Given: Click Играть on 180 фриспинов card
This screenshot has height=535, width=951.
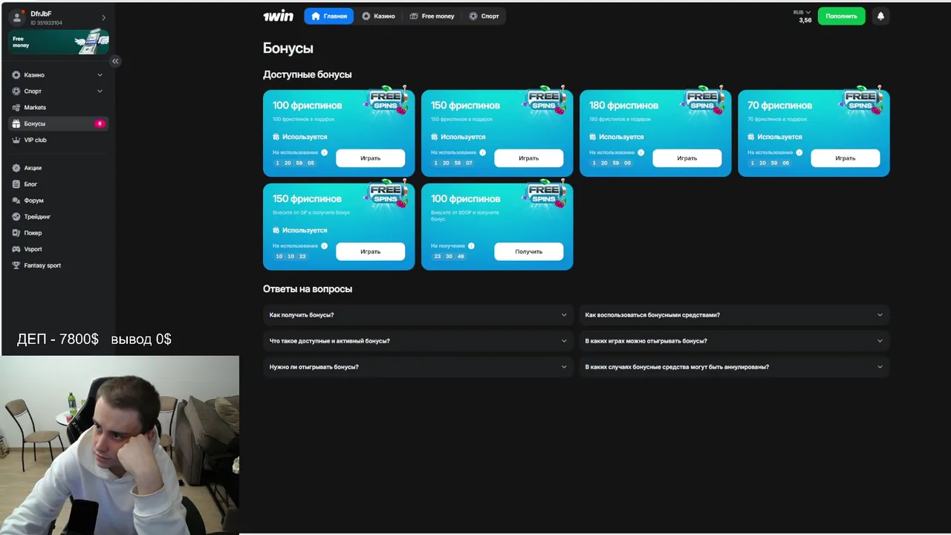Looking at the screenshot, I should pos(687,158).
